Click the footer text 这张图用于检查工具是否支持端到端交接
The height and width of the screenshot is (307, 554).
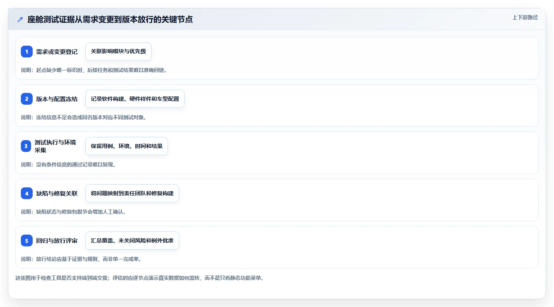point(139,278)
